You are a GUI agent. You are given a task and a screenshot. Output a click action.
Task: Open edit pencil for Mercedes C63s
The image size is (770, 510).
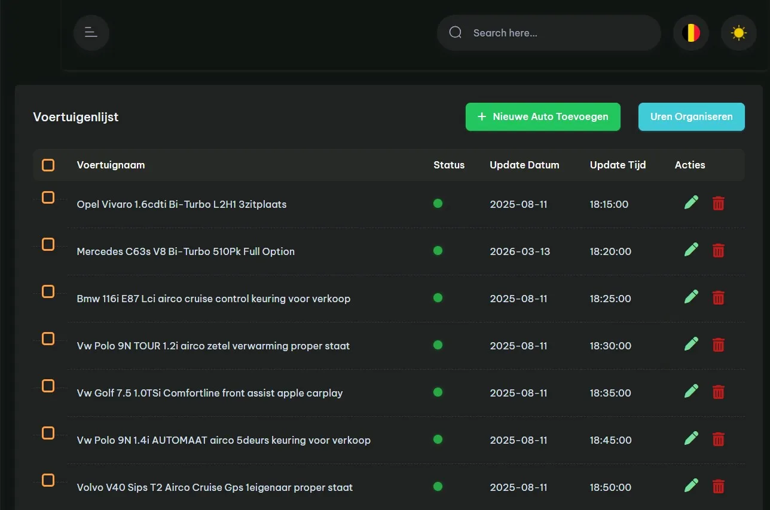coord(691,250)
